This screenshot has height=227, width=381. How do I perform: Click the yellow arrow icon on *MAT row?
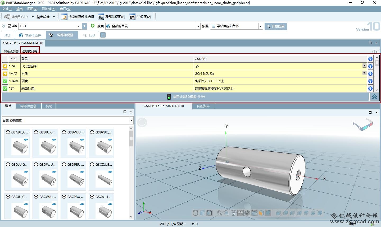click(x=5, y=73)
